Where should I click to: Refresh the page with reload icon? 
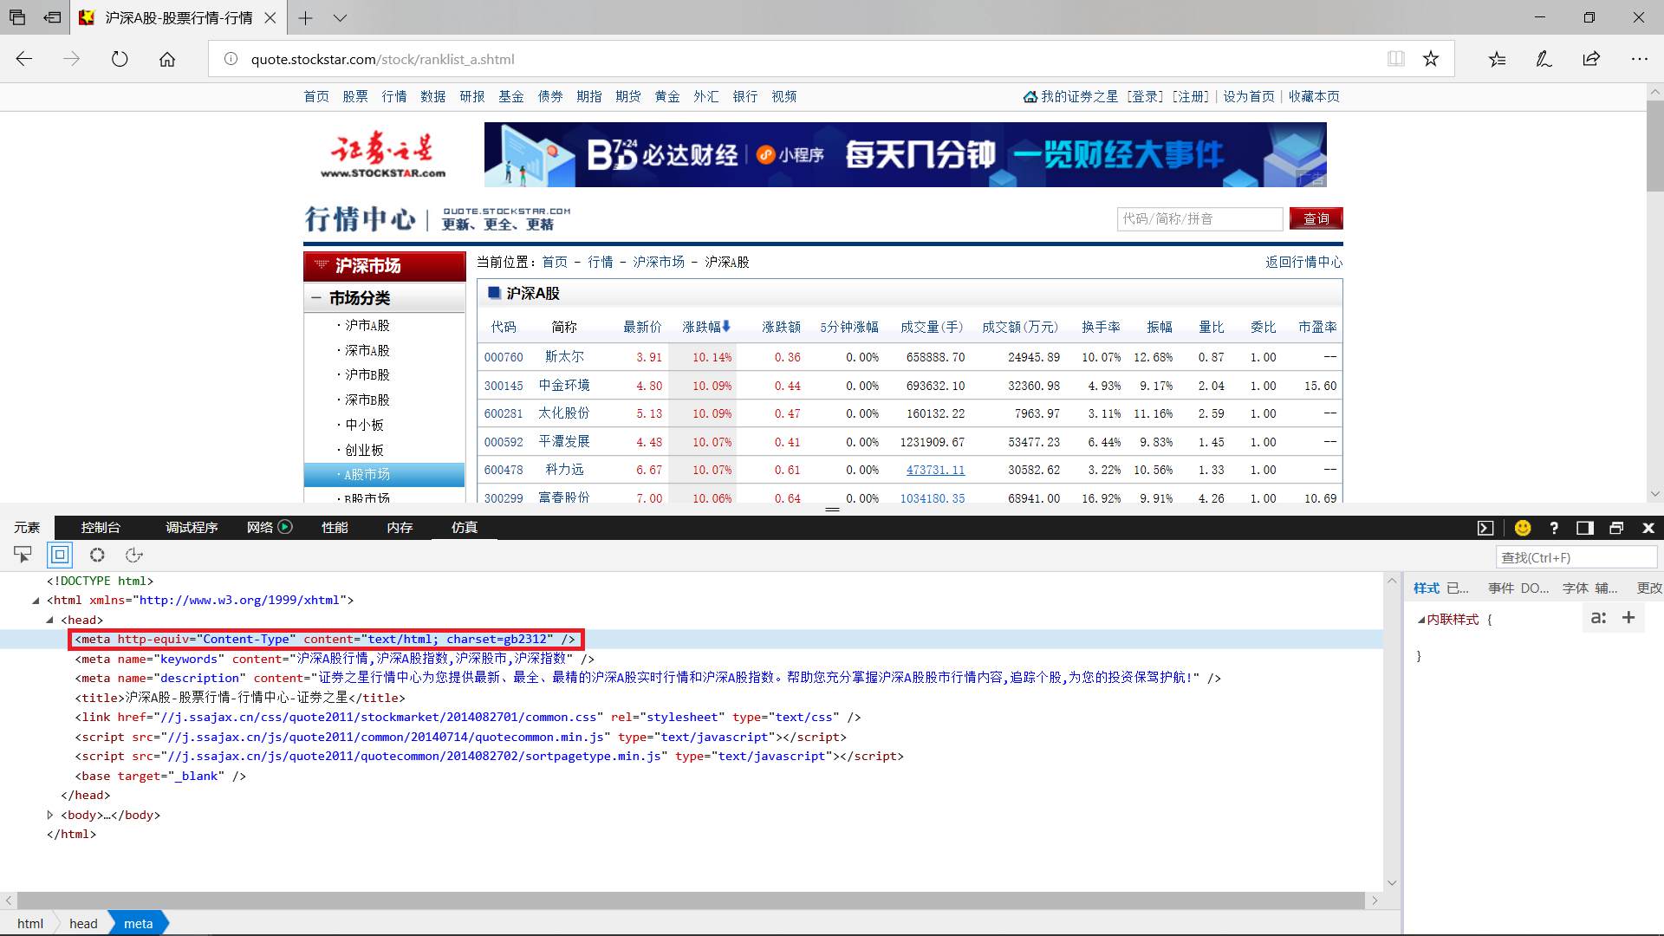coord(120,59)
